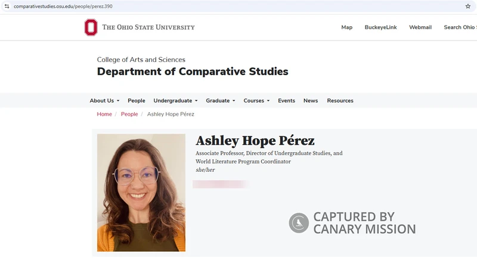Click Ashley Hope Pérez breadcrumb text

click(171, 114)
